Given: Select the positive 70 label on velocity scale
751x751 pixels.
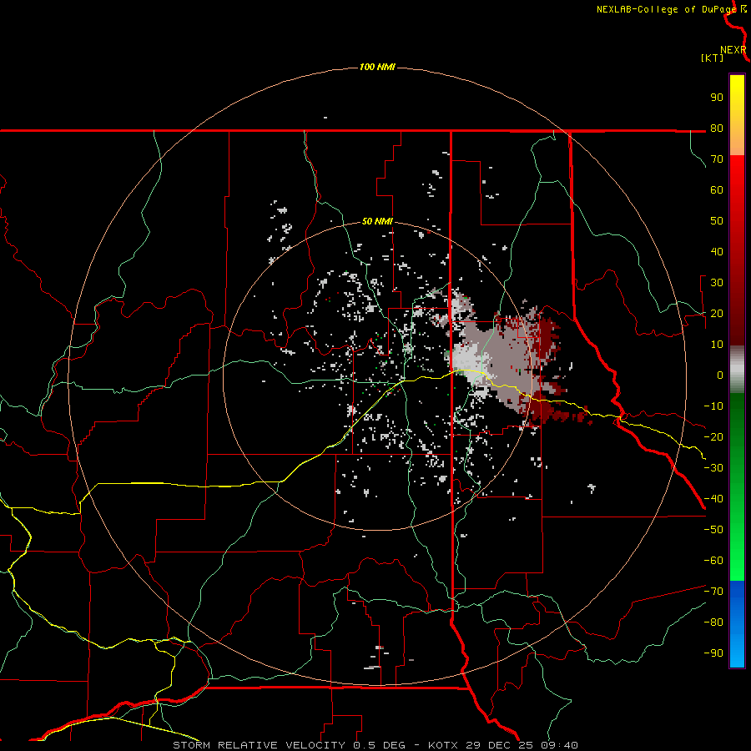Looking at the screenshot, I should (x=717, y=159).
